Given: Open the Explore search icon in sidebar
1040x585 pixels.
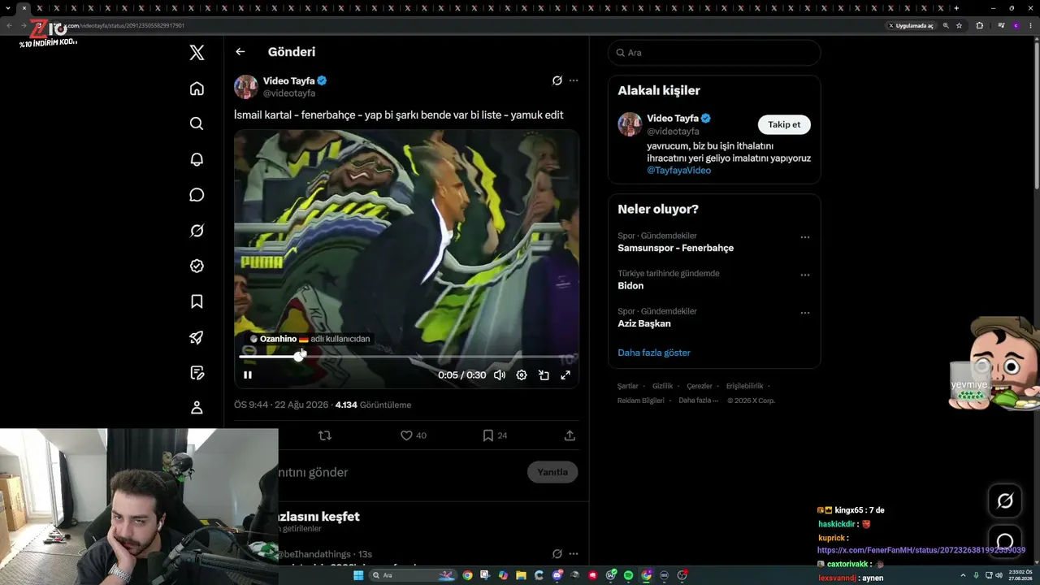Looking at the screenshot, I should point(197,123).
